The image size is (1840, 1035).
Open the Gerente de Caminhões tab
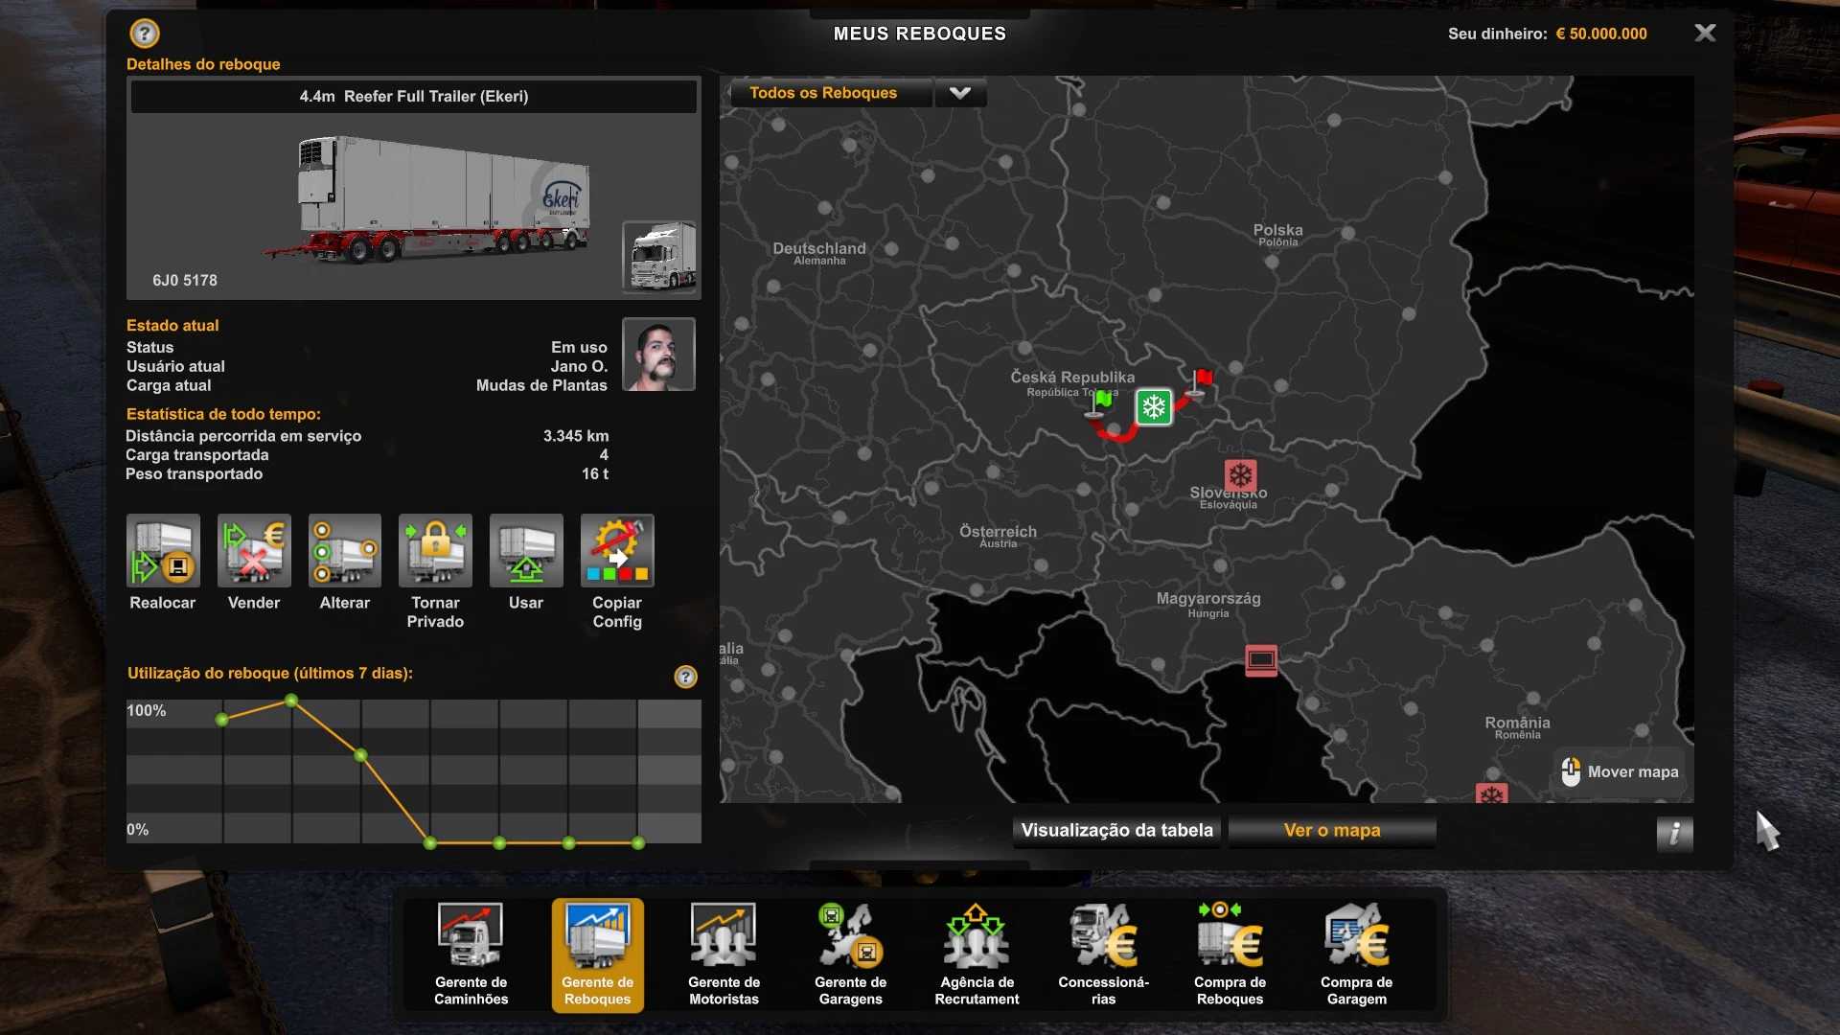tap(471, 954)
